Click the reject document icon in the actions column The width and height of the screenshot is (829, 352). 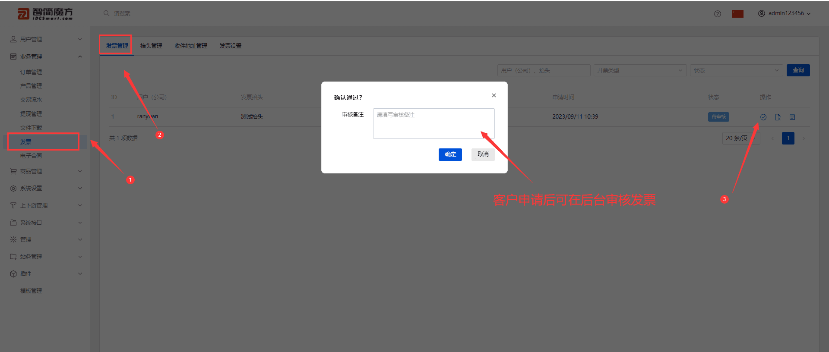point(778,117)
